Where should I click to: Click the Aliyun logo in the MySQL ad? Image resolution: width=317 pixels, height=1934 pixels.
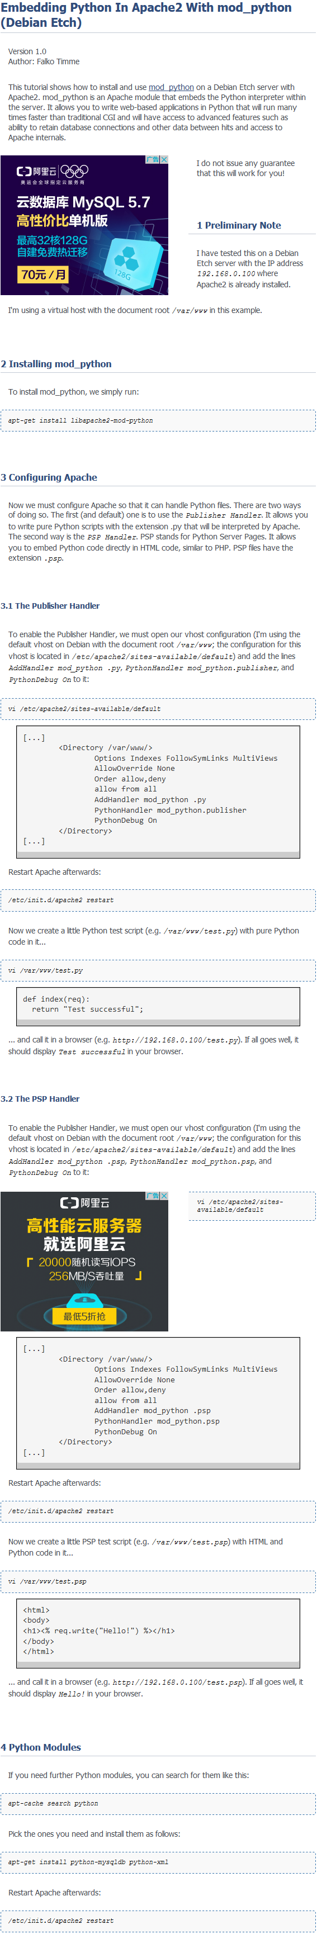tap(36, 171)
